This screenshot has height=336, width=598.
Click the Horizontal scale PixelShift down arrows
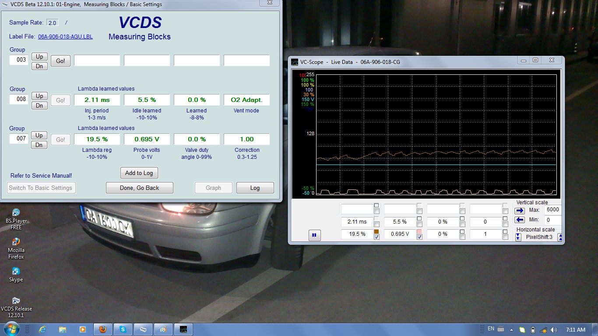click(x=518, y=237)
